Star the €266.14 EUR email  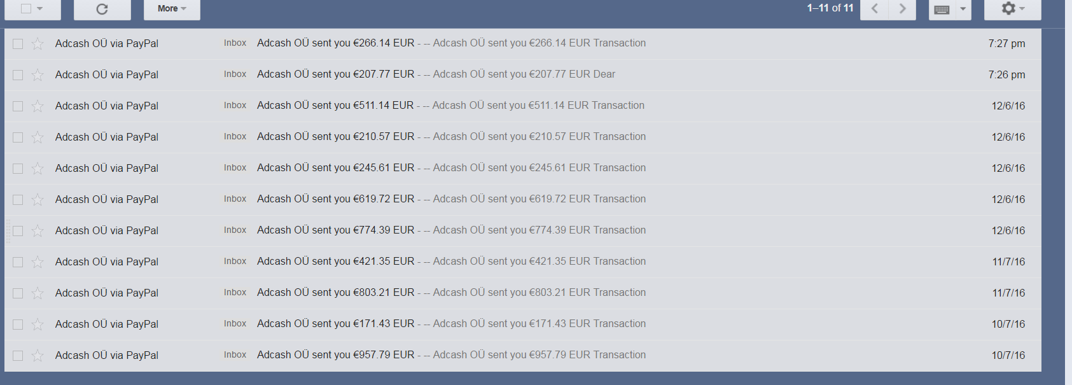pyautogui.click(x=38, y=44)
